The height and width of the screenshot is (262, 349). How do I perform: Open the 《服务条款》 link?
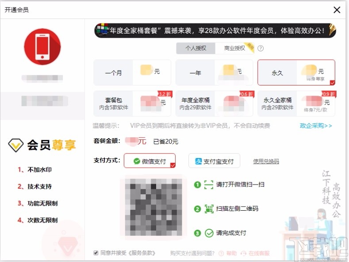[x=141, y=253]
